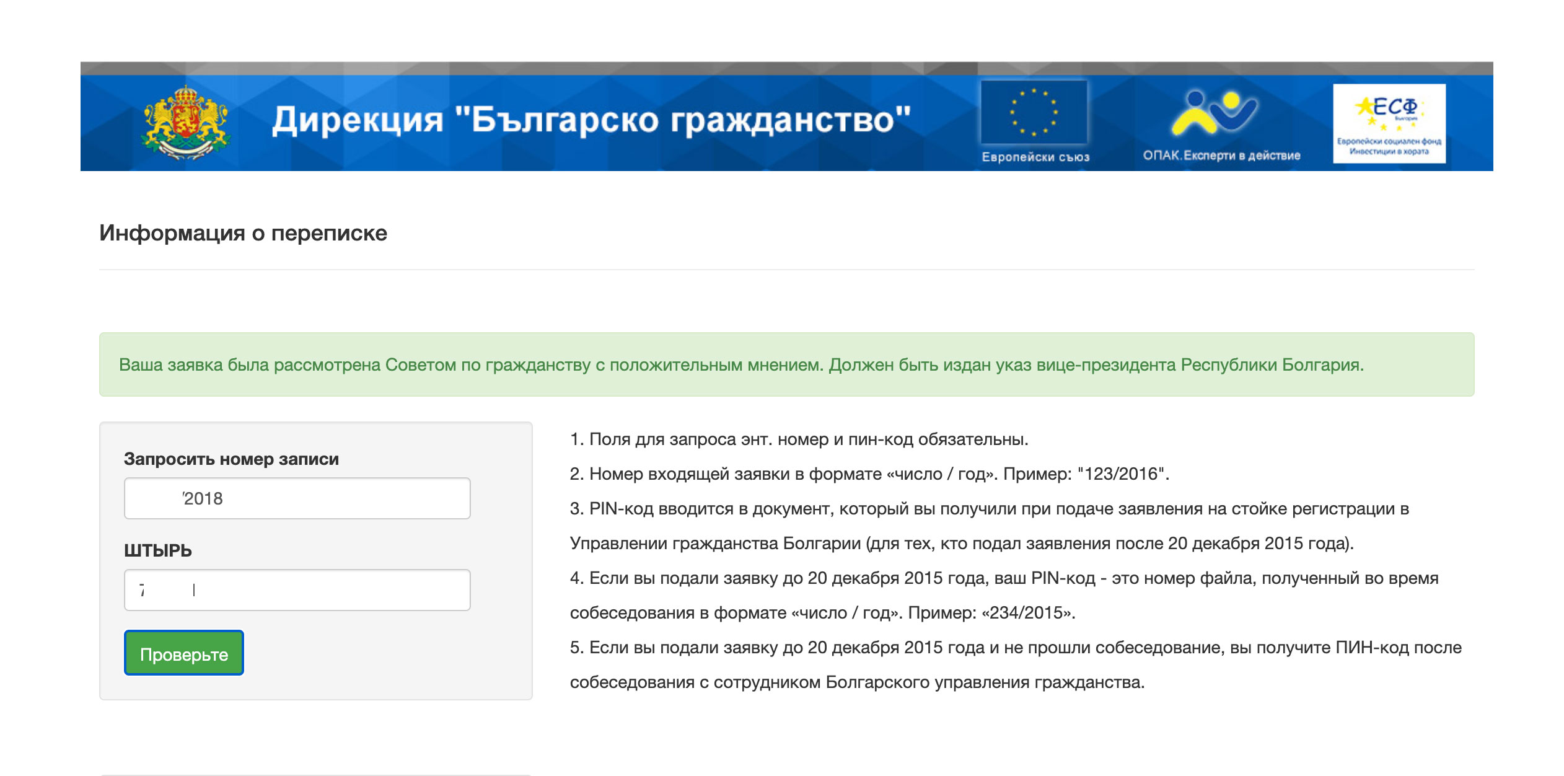Screen dimensions: 1564x776
Task: Click the "Дирекция Българско гражданство" banner title
Action: 591,120
